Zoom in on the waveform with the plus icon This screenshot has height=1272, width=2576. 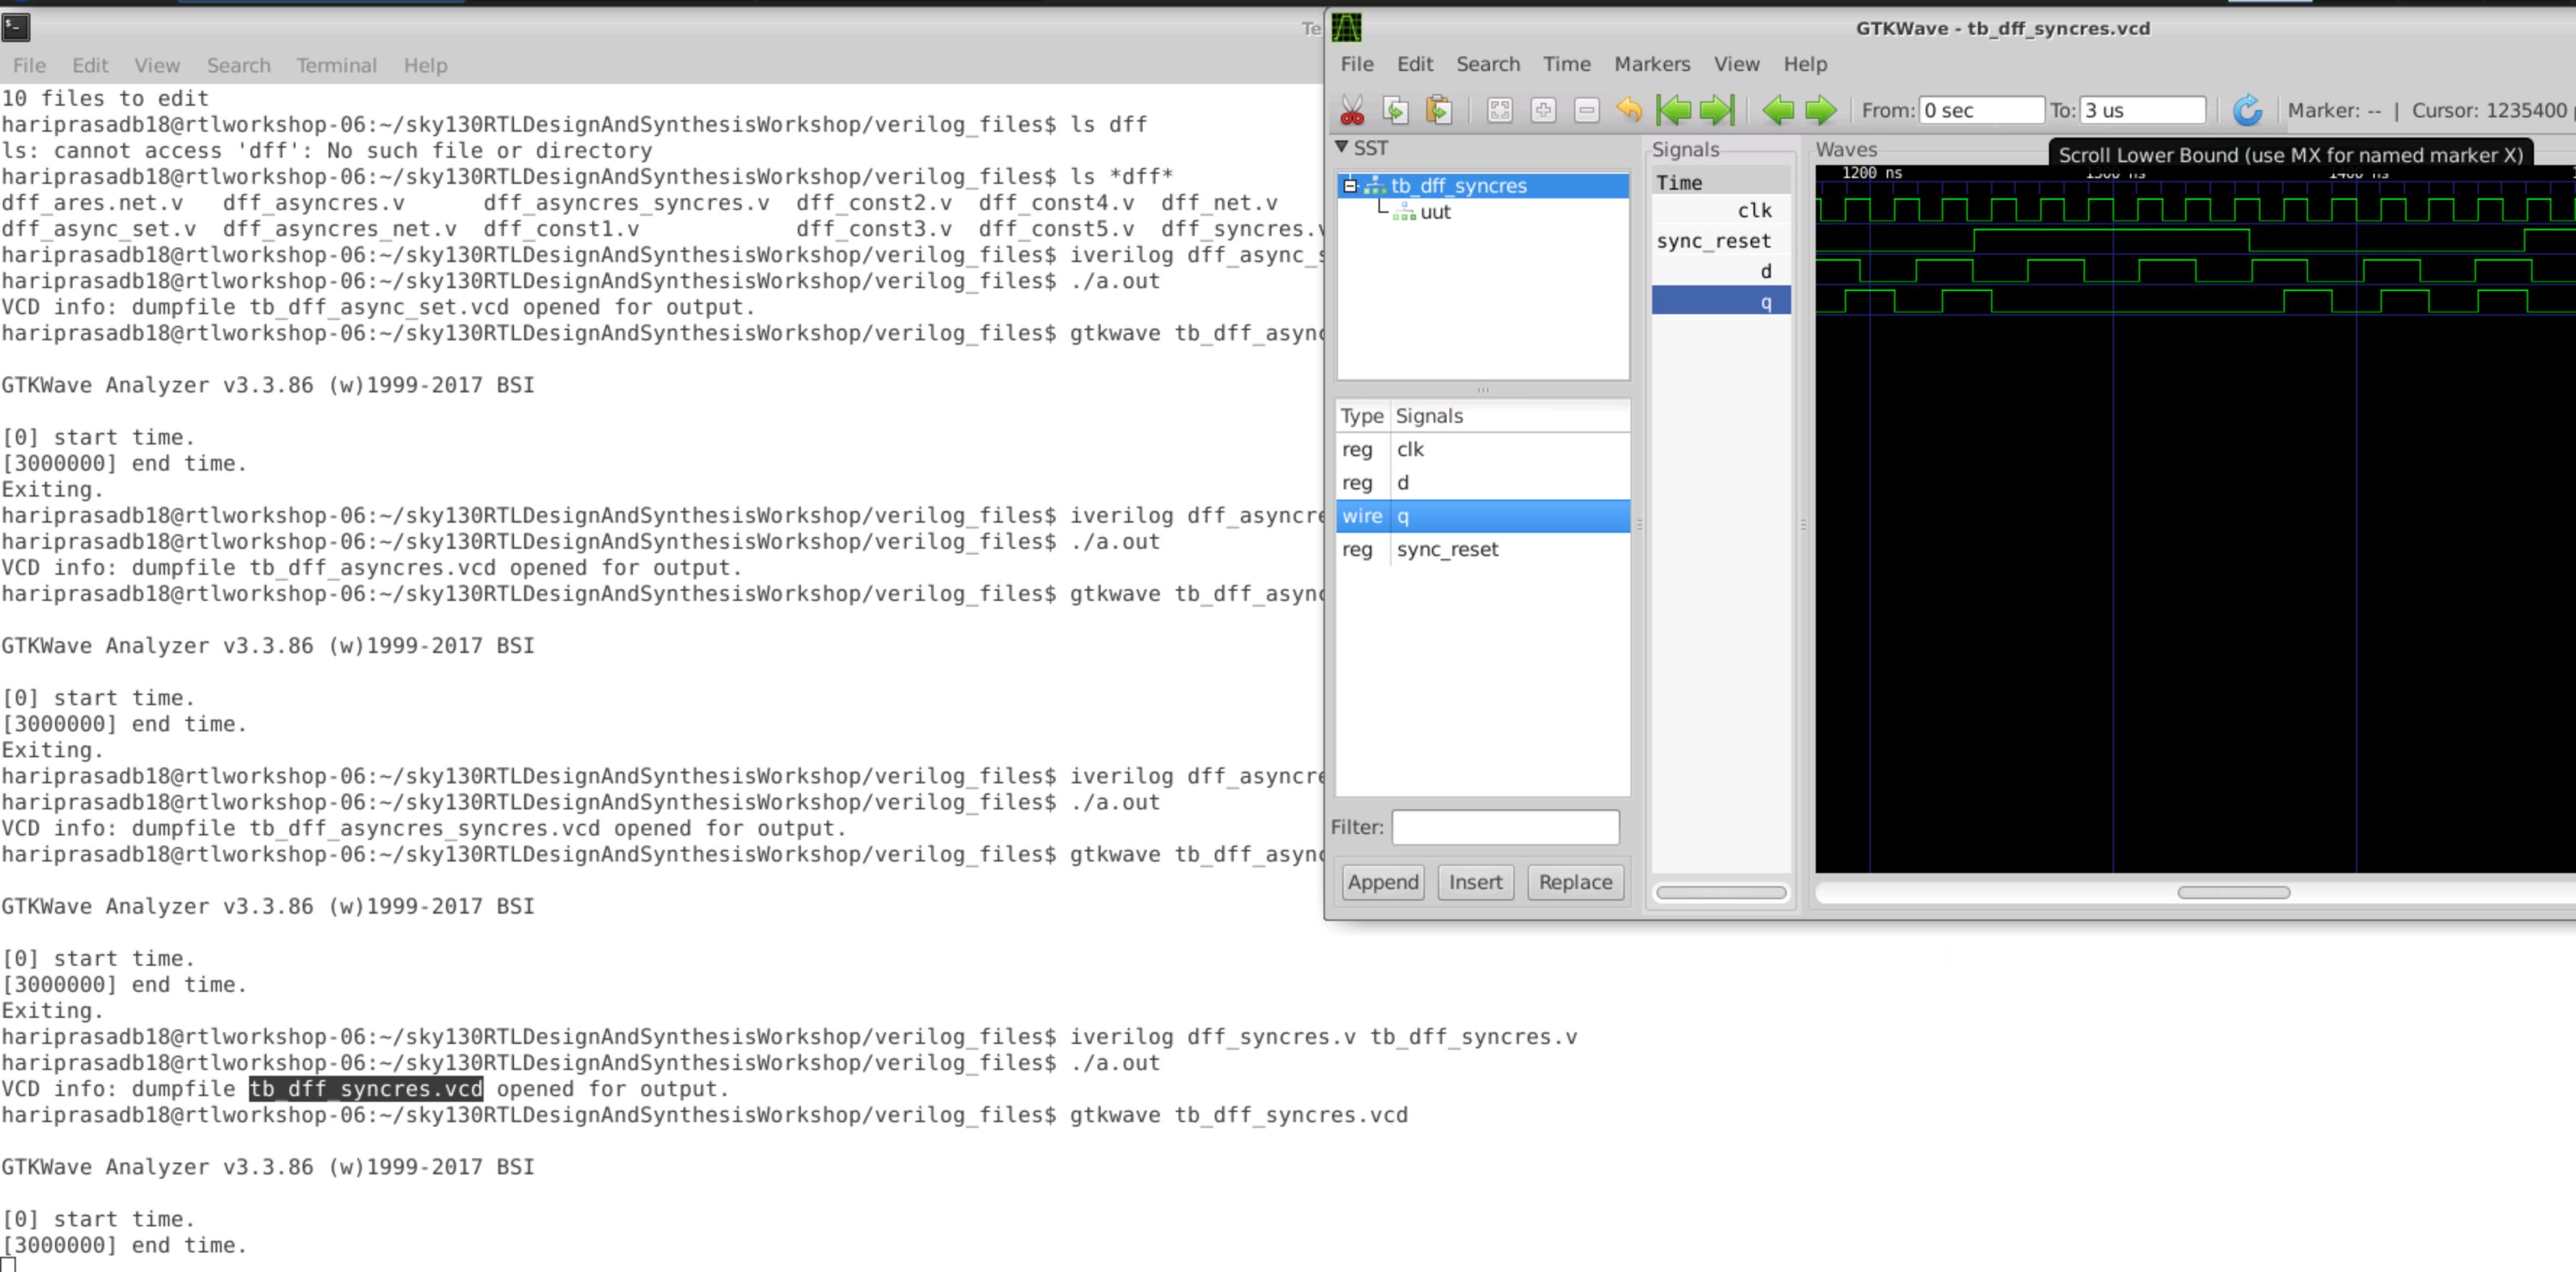point(1543,111)
